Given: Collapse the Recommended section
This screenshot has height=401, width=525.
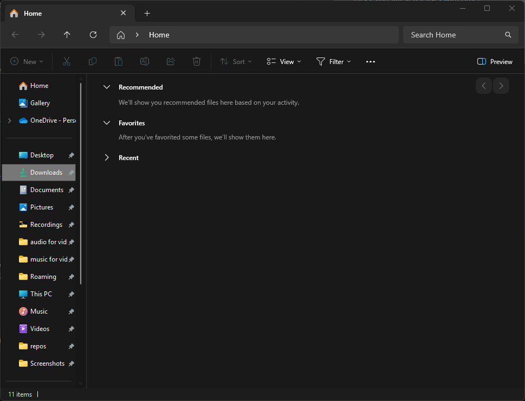Looking at the screenshot, I should pos(107,87).
